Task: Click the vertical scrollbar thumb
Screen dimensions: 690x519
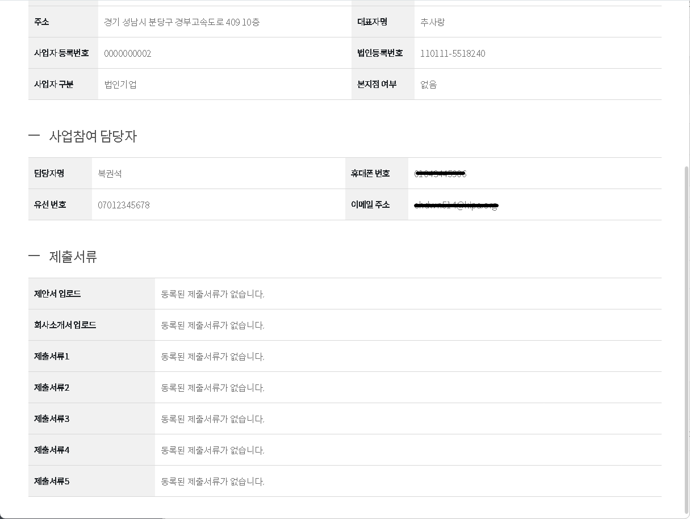Action: (686, 341)
